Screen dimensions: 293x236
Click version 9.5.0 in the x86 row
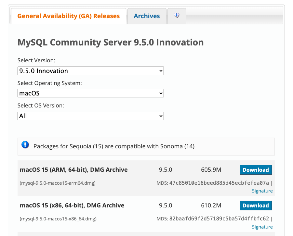pos(166,205)
